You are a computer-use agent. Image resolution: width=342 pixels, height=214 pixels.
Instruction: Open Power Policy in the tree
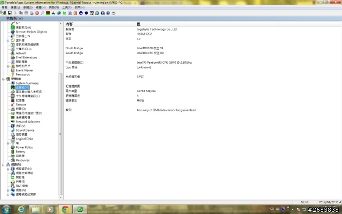tap(24, 148)
